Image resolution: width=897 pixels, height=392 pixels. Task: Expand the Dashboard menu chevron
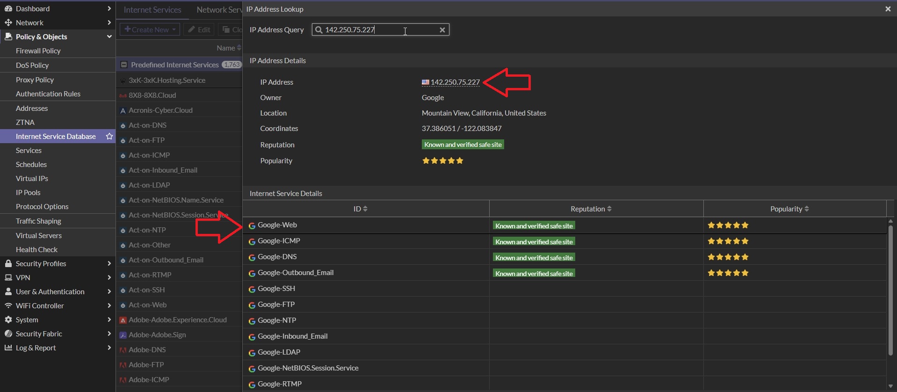tap(109, 8)
